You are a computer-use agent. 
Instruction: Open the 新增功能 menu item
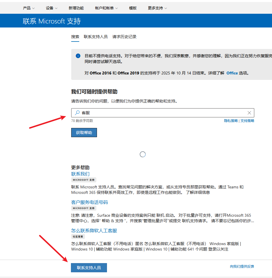(x=76, y=8)
